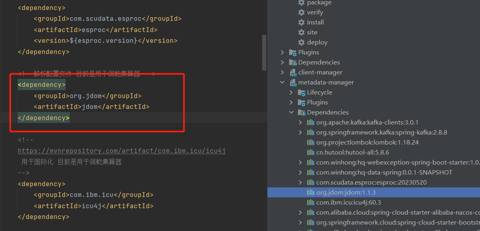480x231 pixels.
Task: Select org.projectlombok:lombok:1.18.24 row
Action: (374, 143)
